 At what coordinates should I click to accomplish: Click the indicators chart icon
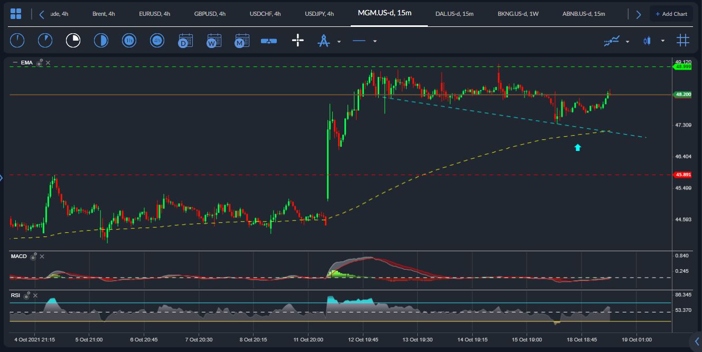click(612, 41)
